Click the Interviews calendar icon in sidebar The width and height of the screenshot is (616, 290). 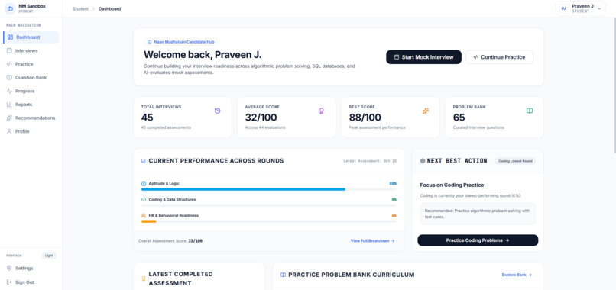click(x=9, y=50)
